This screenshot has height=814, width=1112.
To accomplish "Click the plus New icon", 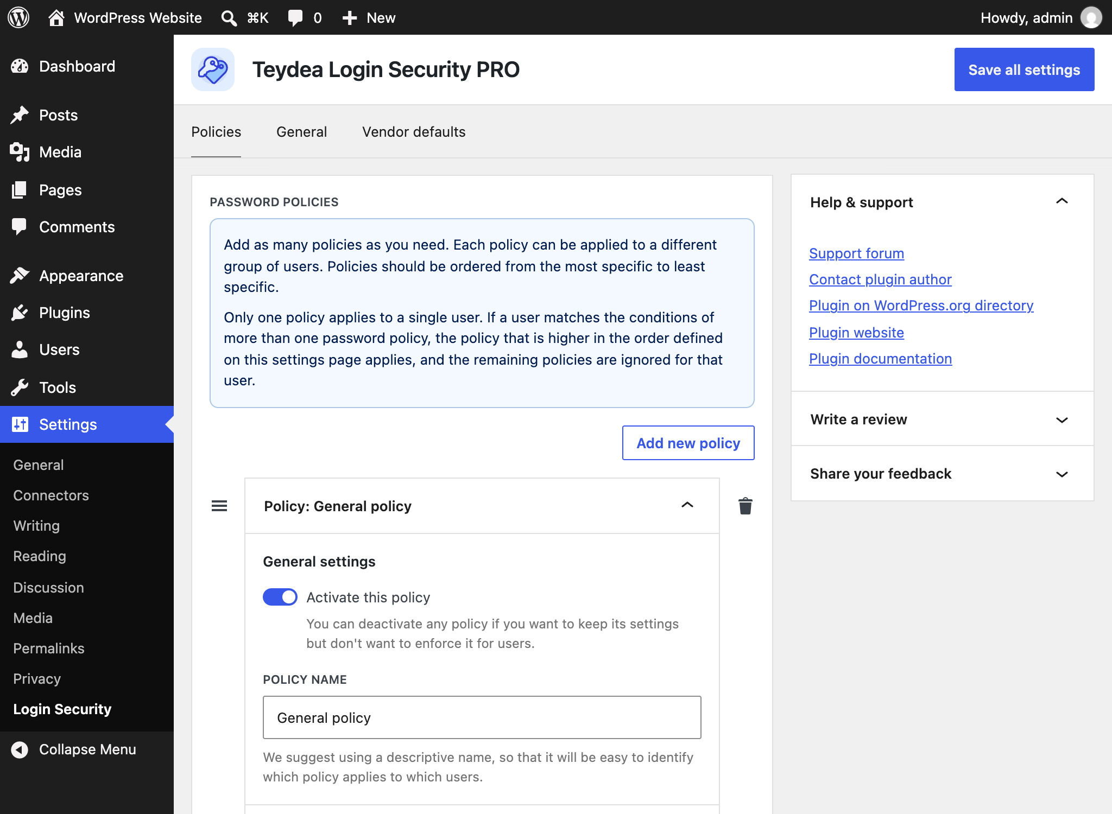I will (x=350, y=18).
